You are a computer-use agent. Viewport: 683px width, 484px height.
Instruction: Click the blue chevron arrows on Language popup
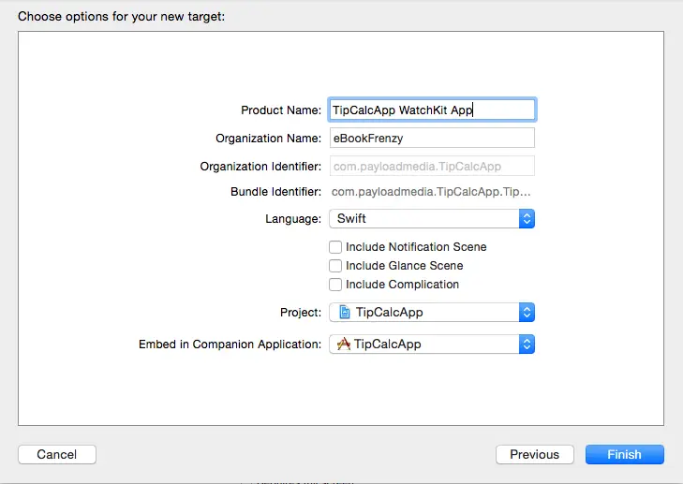click(527, 219)
